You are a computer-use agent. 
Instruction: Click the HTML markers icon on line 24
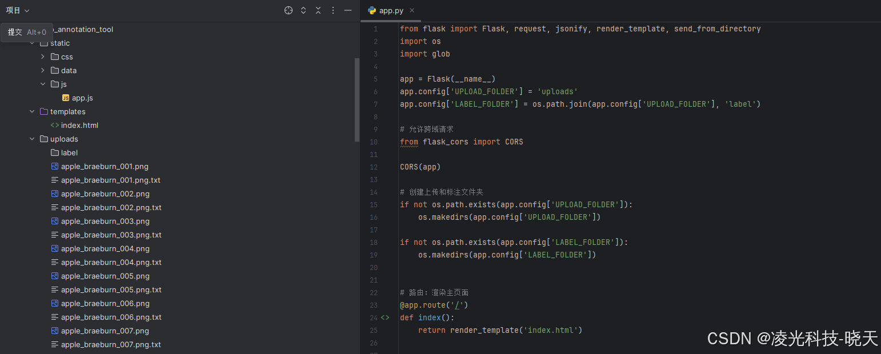[x=385, y=317]
